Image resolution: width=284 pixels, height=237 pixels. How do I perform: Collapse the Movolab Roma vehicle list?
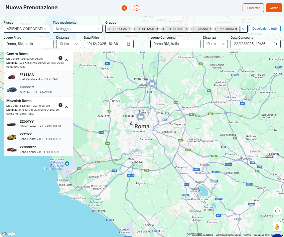pyautogui.click(x=66, y=107)
